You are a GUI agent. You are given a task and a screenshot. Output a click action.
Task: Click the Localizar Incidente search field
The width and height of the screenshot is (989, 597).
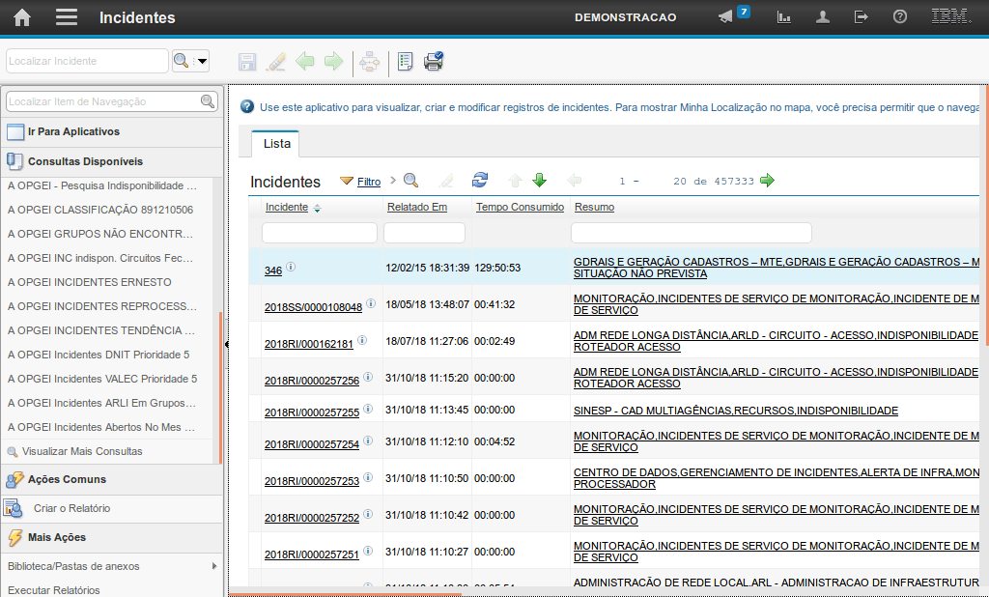point(87,61)
